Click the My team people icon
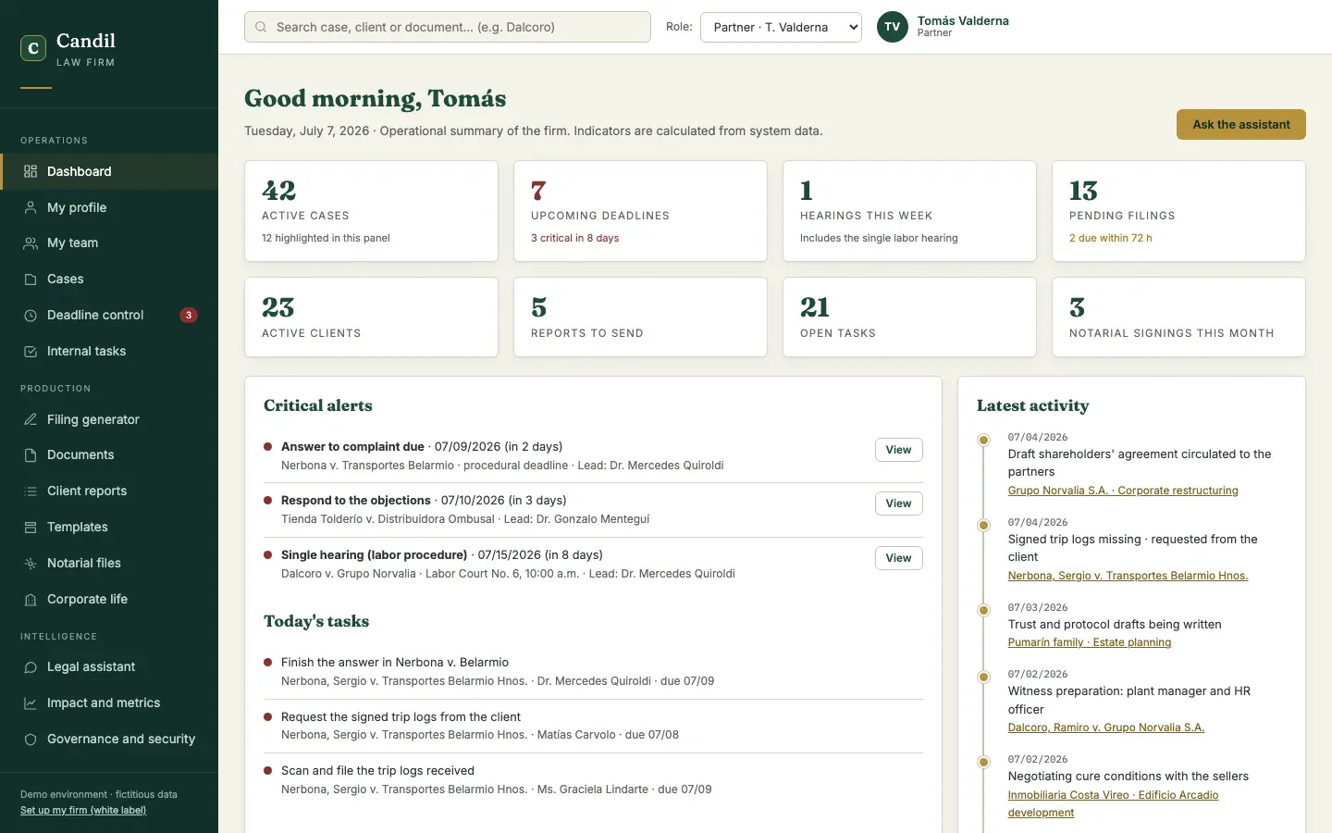Image resolution: width=1332 pixels, height=833 pixels. pos(31,242)
